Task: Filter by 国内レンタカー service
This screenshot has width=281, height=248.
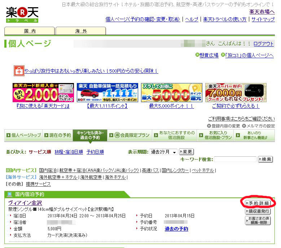Action: pyautogui.click(x=175, y=170)
